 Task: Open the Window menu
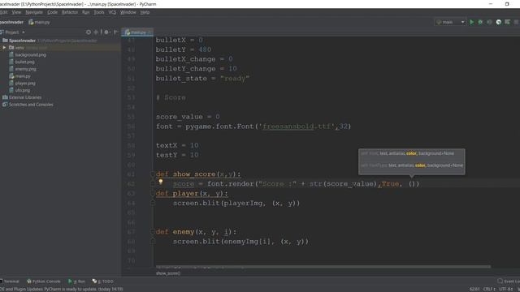coord(128,12)
